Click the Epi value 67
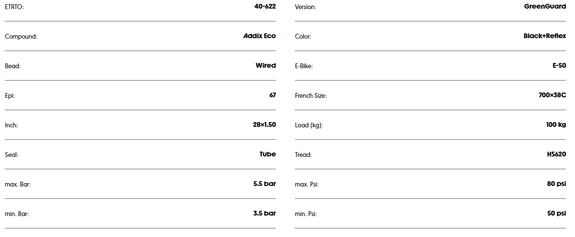The image size is (575, 237). point(272,95)
